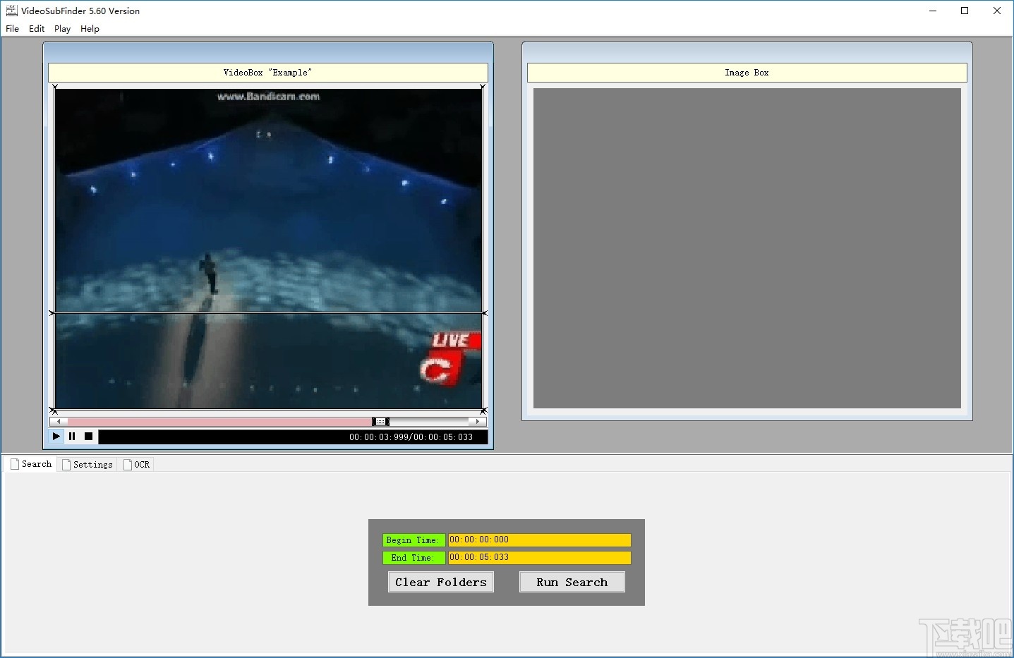Click the Play icon below the video
This screenshot has height=658, width=1014.
[56, 436]
